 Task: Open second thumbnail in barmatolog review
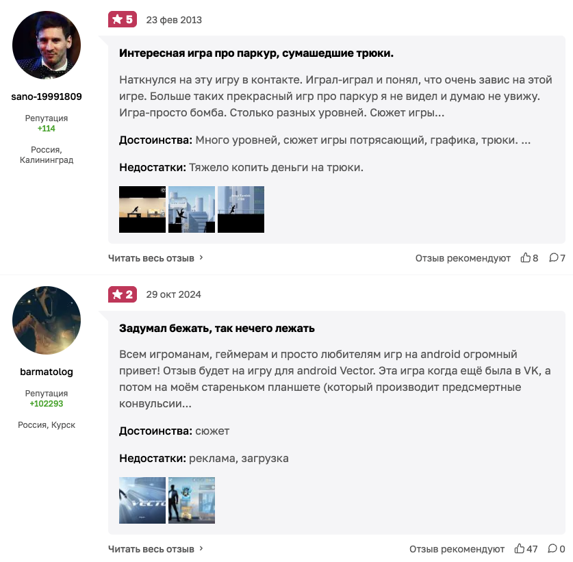coord(192,500)
